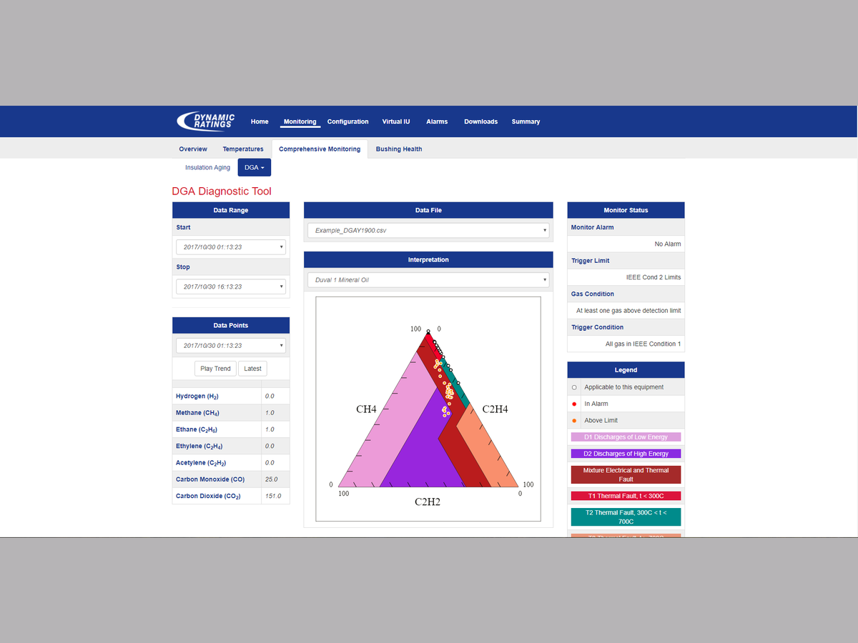858x643 pixels.
Task: Switch to the Temperatures tab
Action: point(243,149)
